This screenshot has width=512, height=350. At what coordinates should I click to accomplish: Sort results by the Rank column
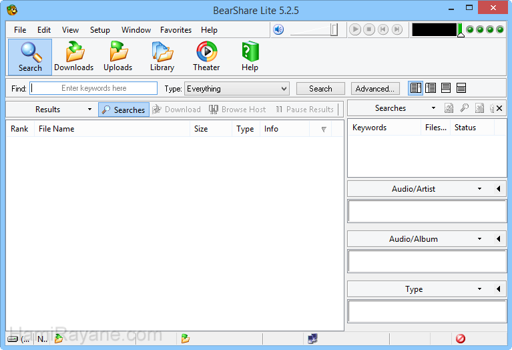pos(19,129)
